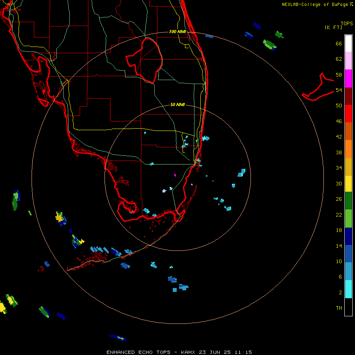Pick the cyan legend swatch
The height and width of the screenshot is (355, 355).
coord(348,289)
